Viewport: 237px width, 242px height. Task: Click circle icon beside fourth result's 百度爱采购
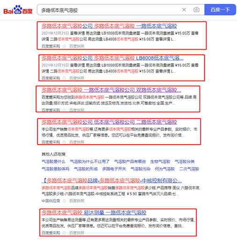coord(64,142)
